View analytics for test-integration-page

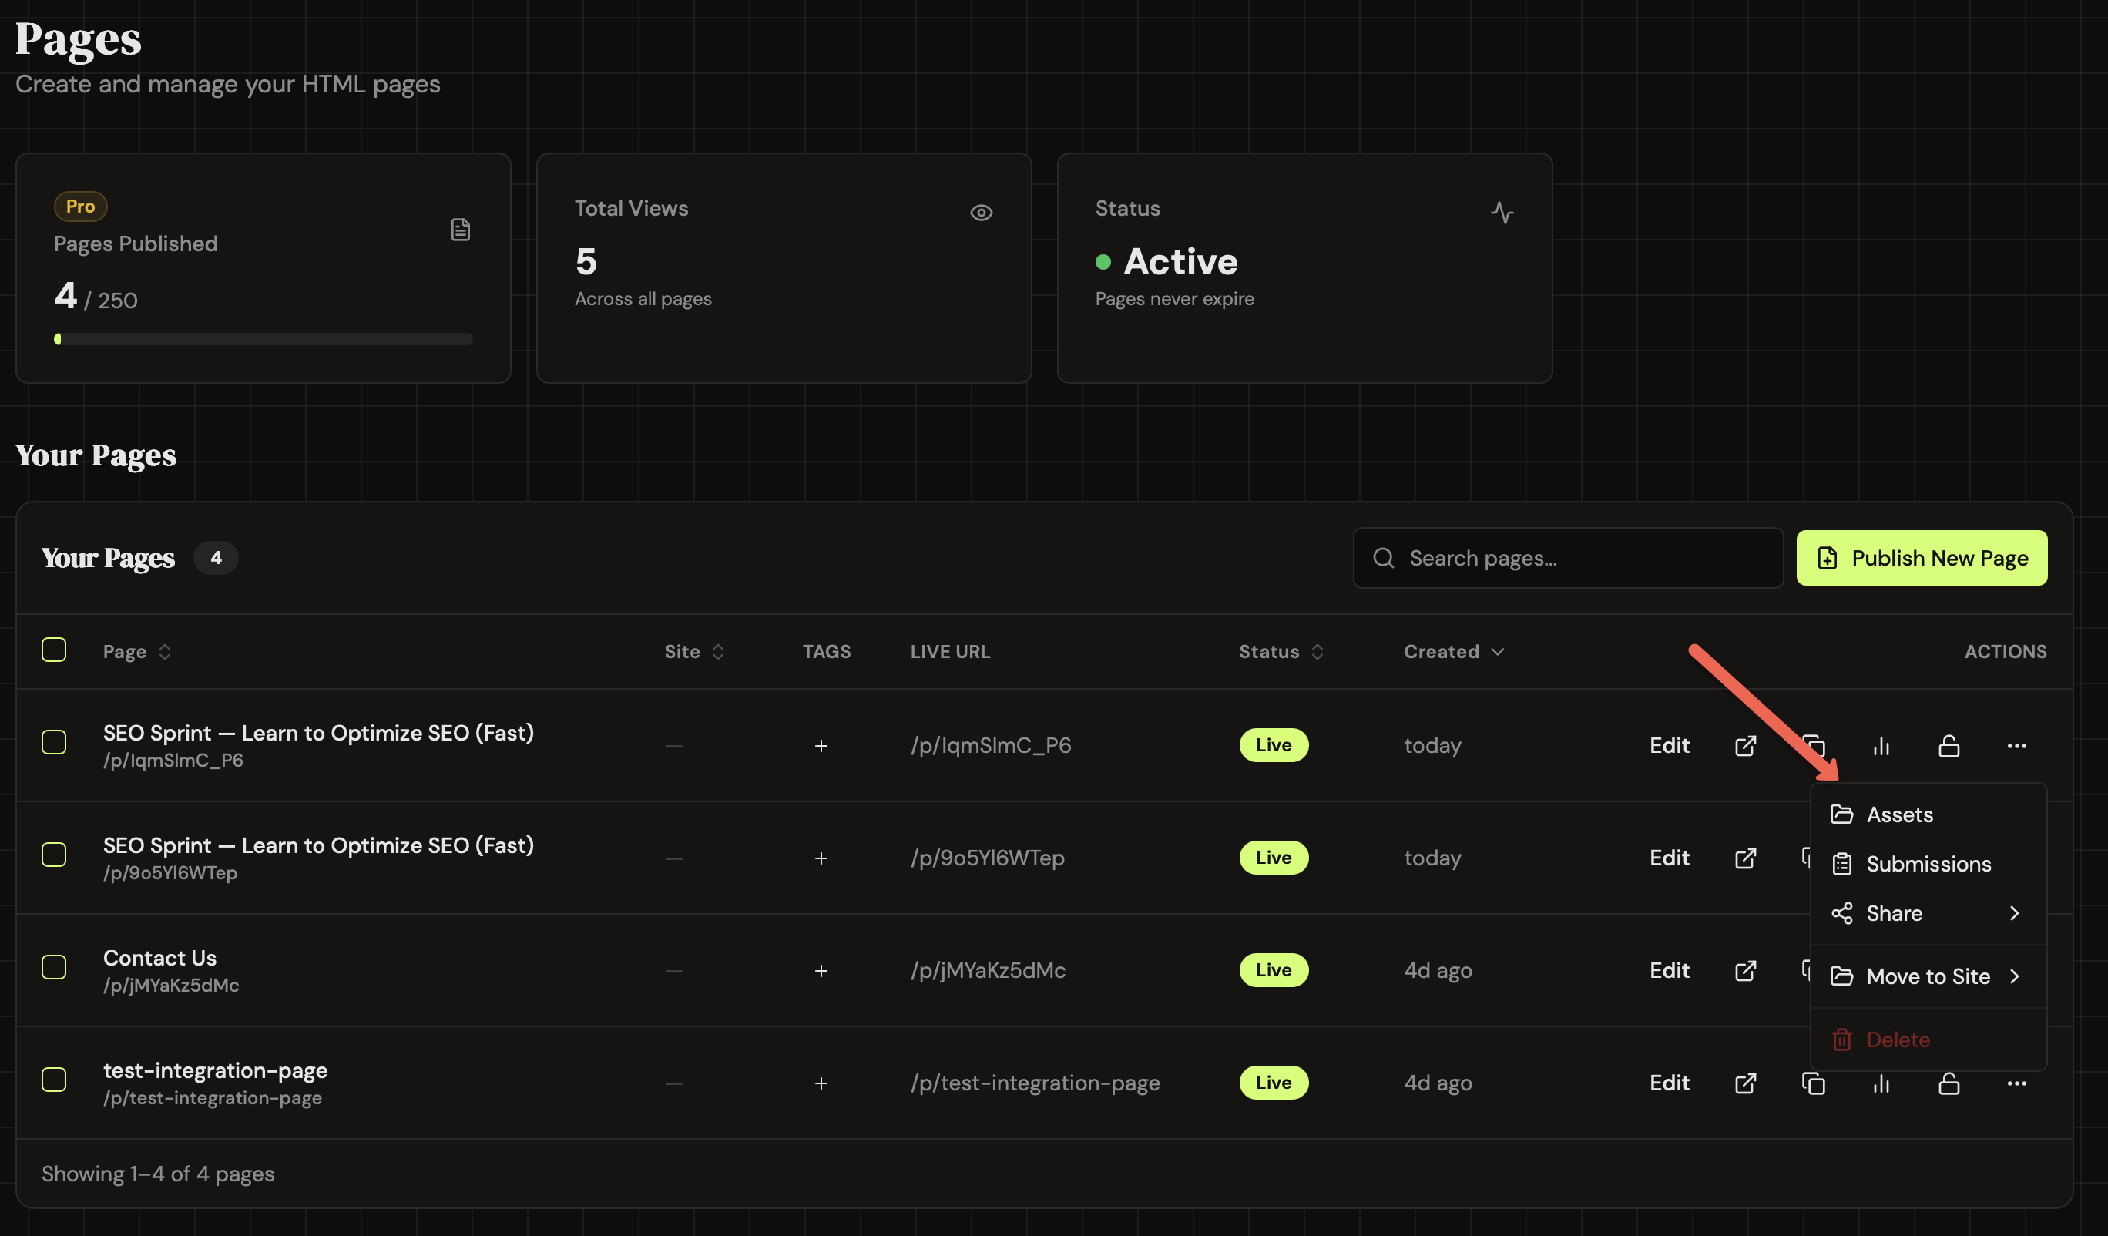point(1881,1083)
